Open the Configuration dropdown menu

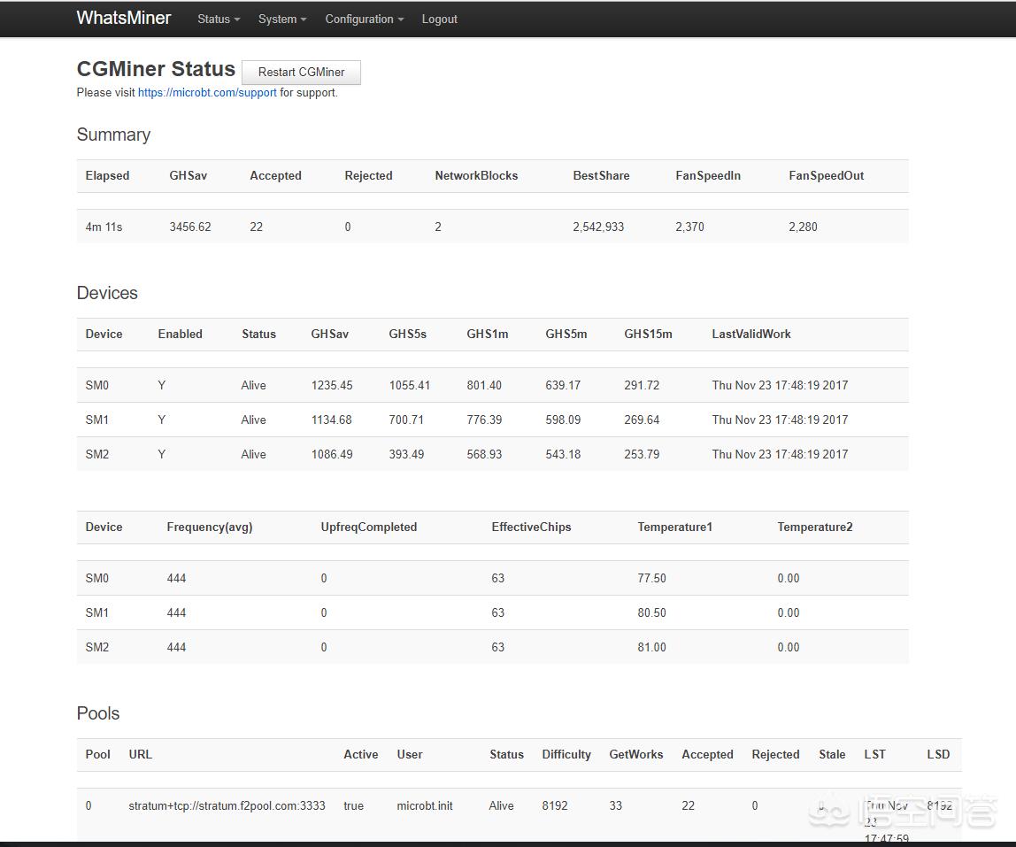pyautogui.click(x=364, y=19)
